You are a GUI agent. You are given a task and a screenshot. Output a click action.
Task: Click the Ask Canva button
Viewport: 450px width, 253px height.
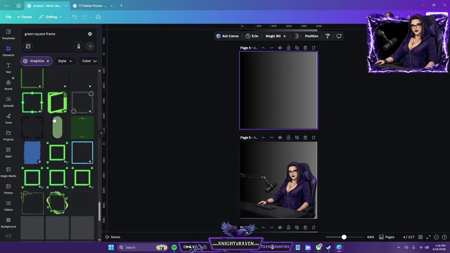tap(227, 36)
